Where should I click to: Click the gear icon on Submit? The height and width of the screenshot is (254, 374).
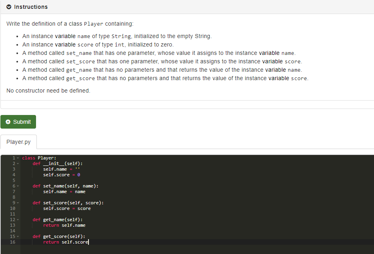[x=8, y=122]
